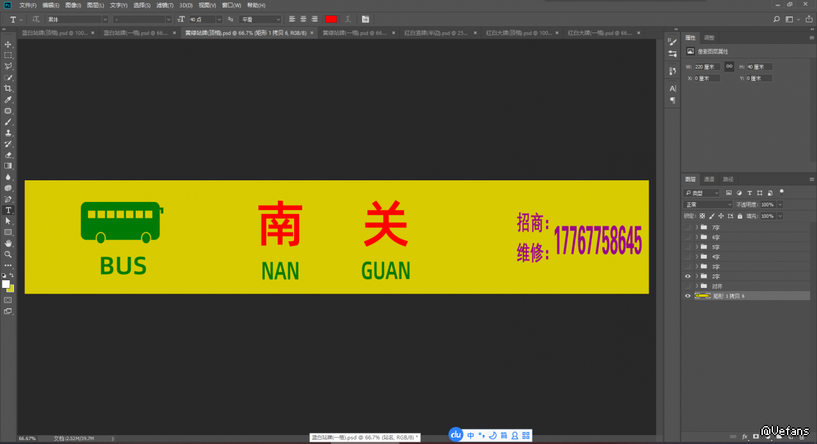Select the Sponge tool
Viewport: 817px width, 444px height.
point(8,188)
